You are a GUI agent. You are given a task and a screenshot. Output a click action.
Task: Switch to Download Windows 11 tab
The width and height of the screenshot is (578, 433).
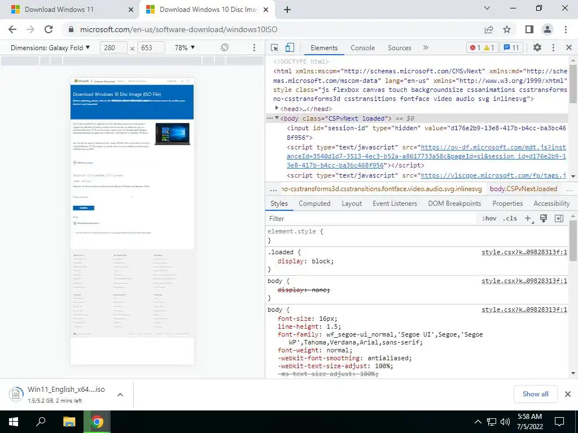[x=59, y=10]
